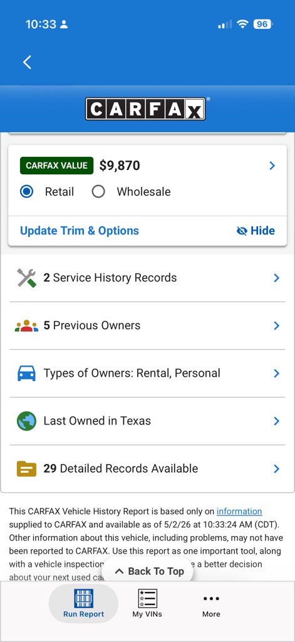
Task: Tap the back arrow icon
Action: click(x=27, y=62)
